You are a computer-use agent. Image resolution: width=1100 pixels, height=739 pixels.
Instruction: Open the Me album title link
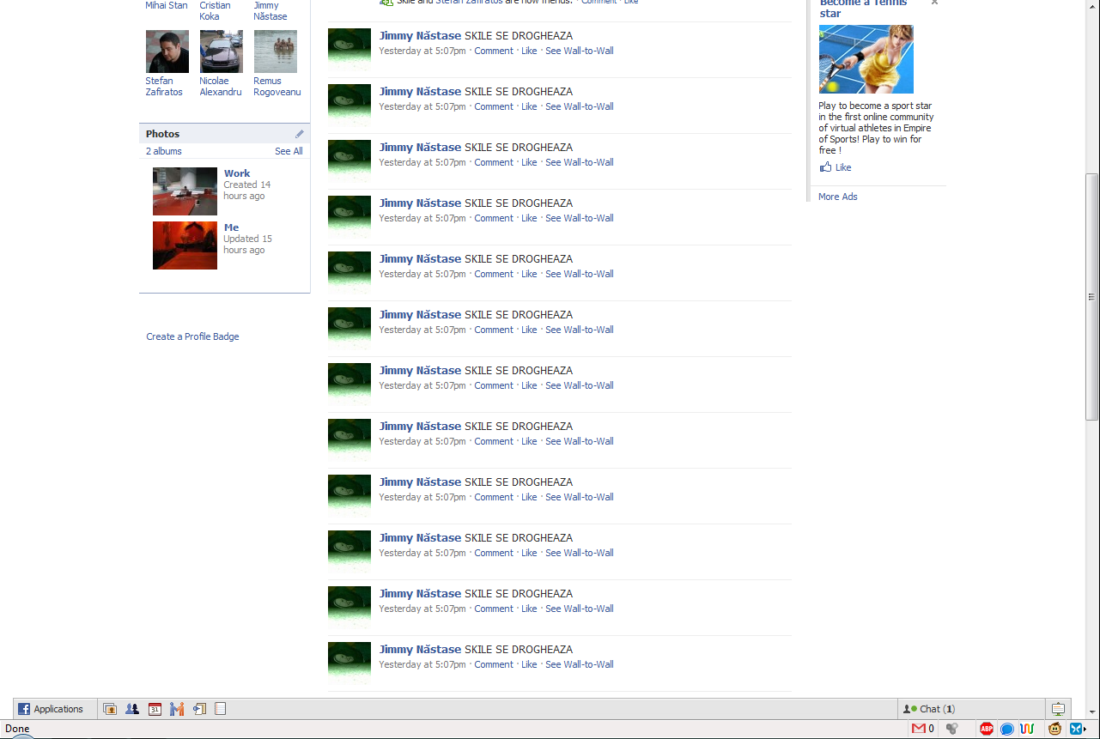coord(232,227)
